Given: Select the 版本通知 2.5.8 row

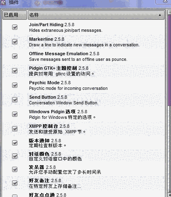Looking at the screenshot, I should coord(83,143).
